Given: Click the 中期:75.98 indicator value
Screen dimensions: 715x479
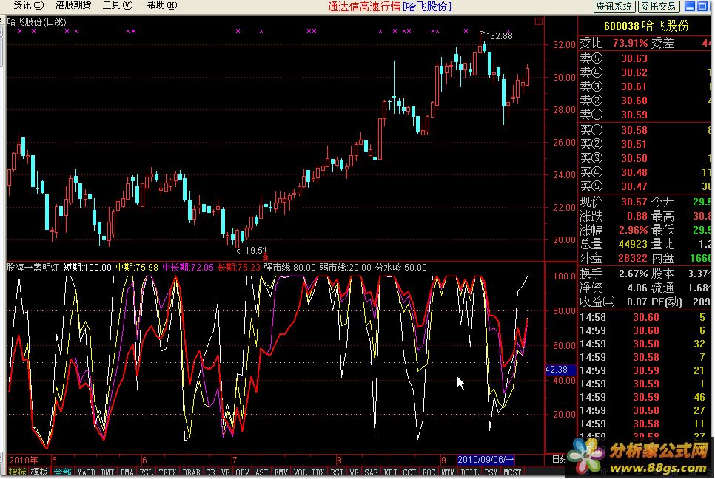Looking at the screenshot, I should (137, 268).
